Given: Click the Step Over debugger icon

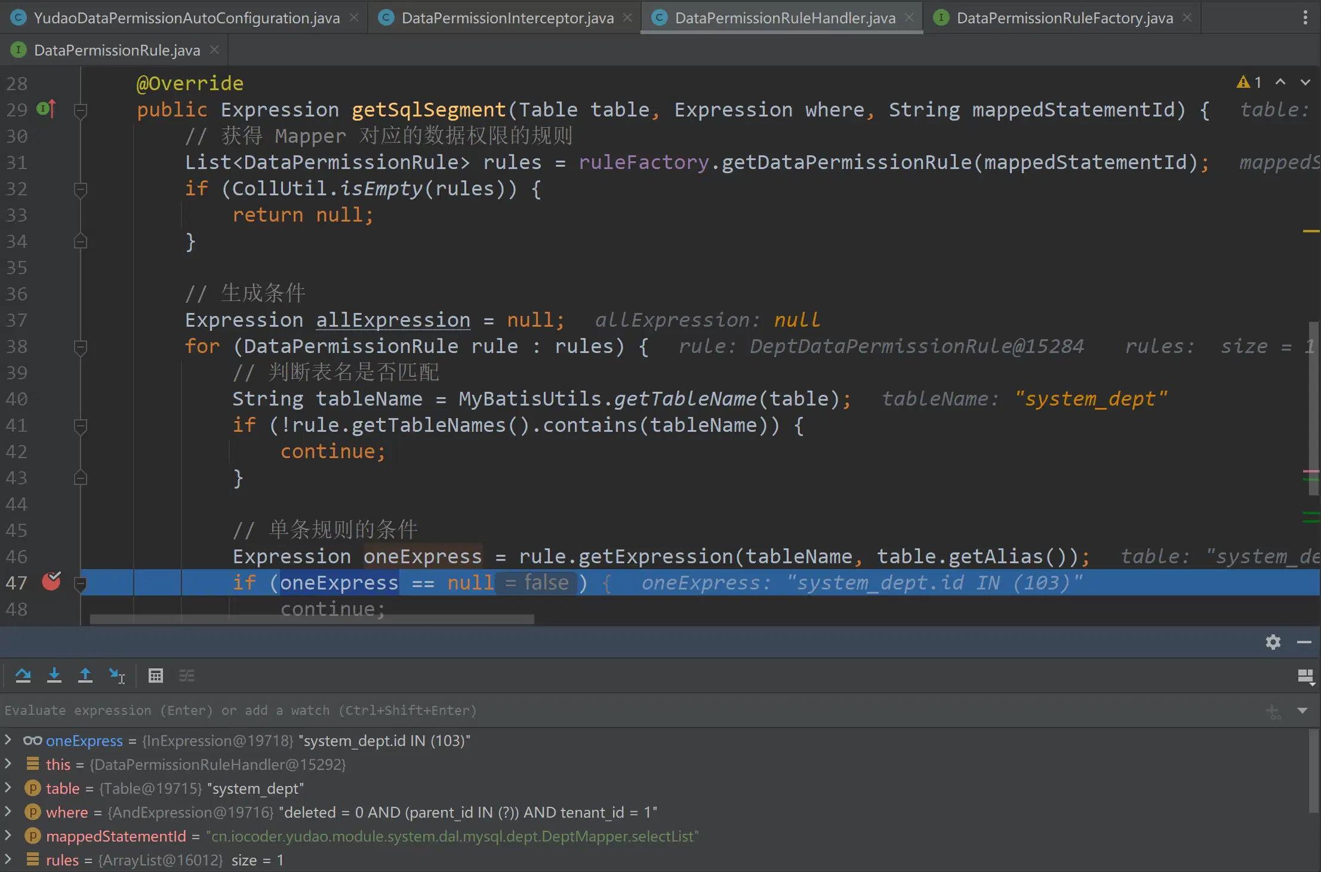Looking at the screenshot, I should pyautogui.click(x=23, y=676).
